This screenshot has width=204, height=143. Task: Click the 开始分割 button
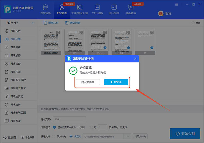coord(185,134)
